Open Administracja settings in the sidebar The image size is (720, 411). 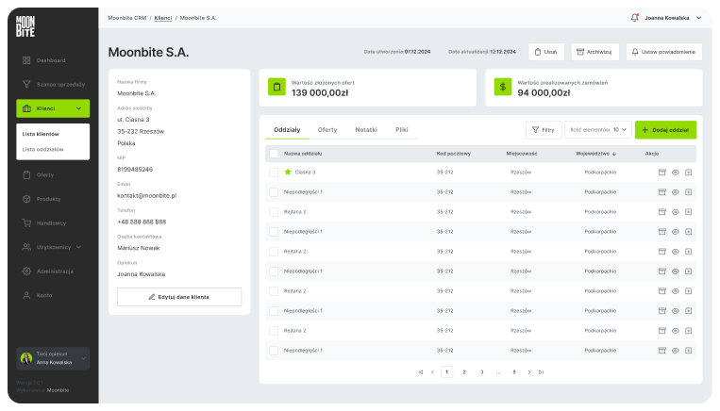55,271
